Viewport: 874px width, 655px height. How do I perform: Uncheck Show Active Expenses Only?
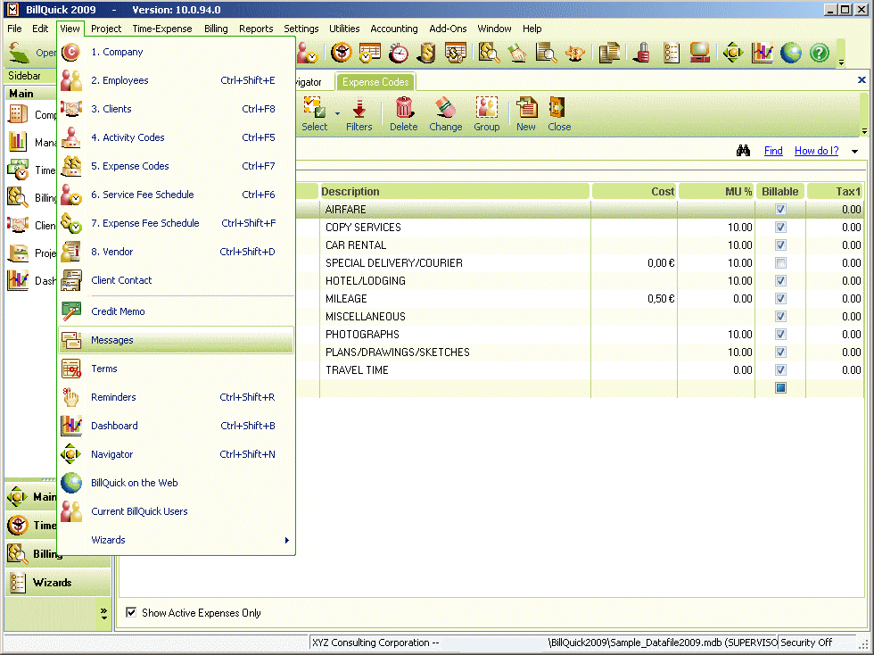coord(131,612)
